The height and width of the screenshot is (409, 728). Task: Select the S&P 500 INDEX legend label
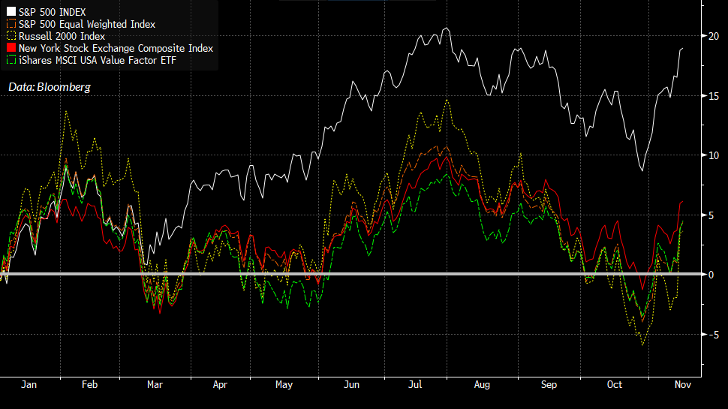coord(52,13)
